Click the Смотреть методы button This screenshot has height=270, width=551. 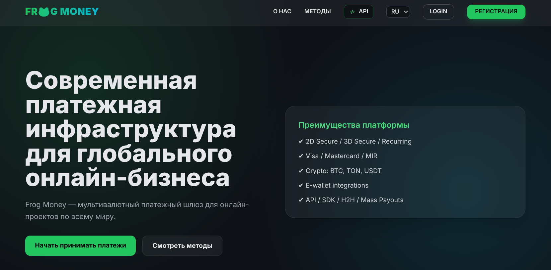pyautogui.click(x=182, y=246)
